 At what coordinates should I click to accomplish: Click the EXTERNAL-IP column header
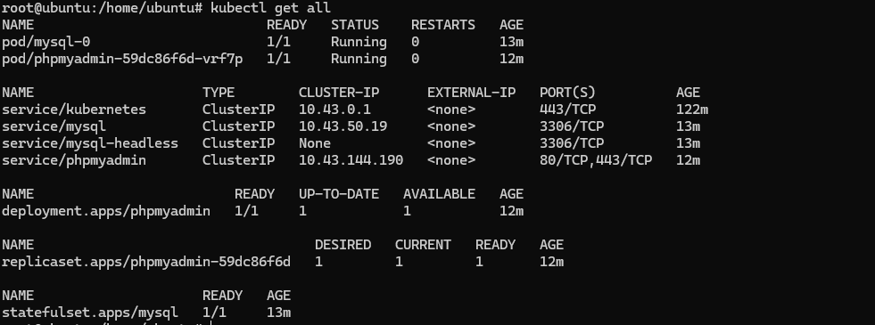click(472, 93)
